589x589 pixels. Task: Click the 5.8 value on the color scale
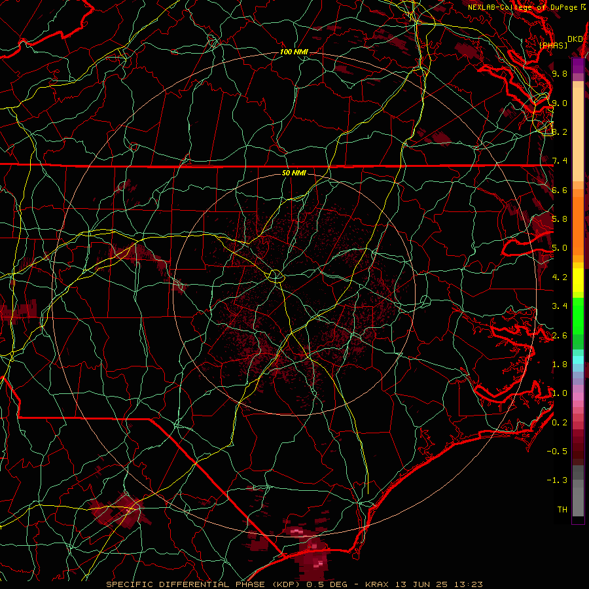[560, 219]
